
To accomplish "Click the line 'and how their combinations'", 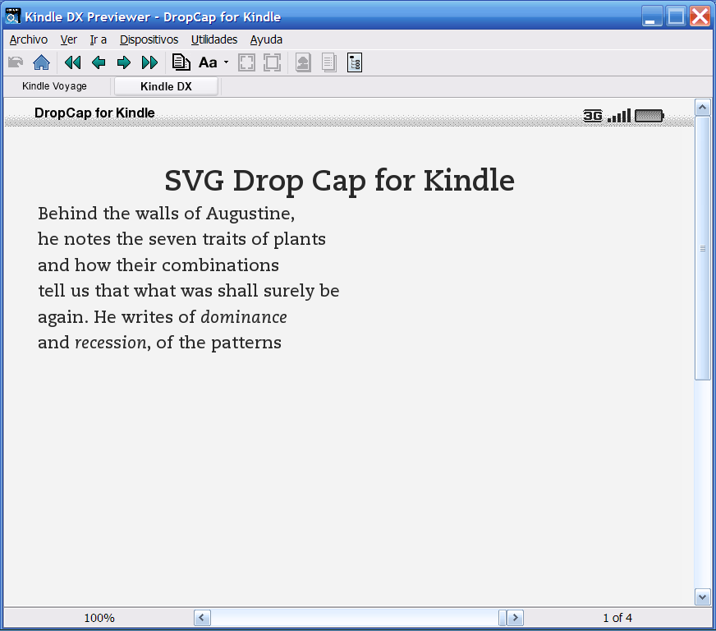I will point(158,265).
